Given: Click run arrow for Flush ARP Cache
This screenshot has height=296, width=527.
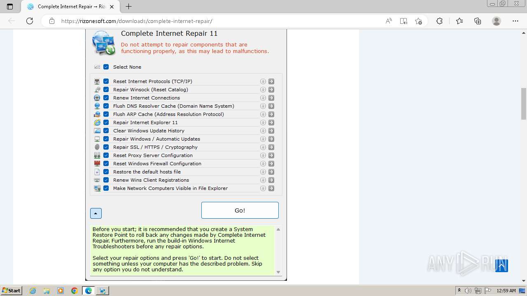Looking at the screenshot, I should pos(271,114).
